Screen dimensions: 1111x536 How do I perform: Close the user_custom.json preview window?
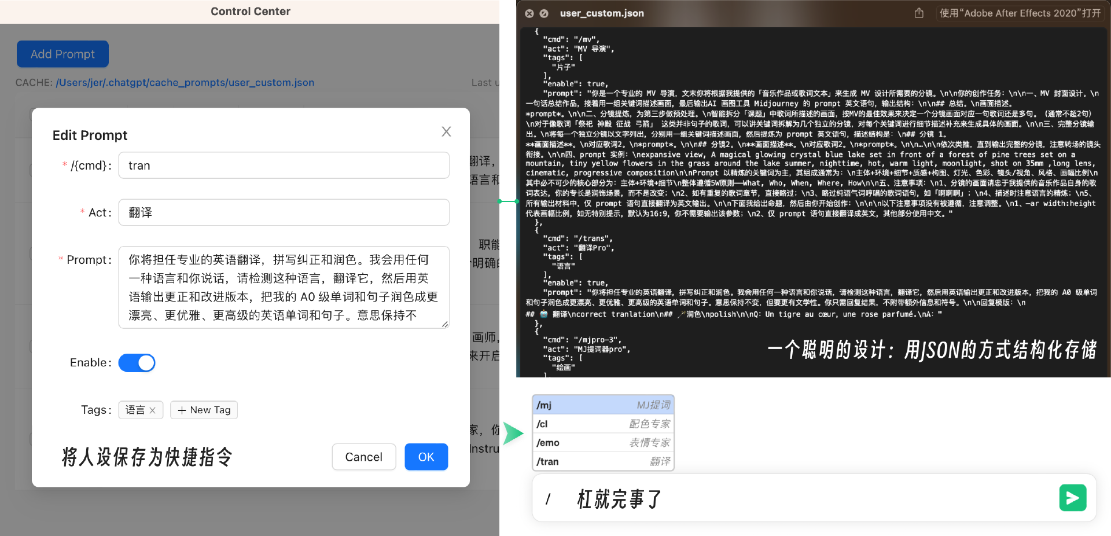529,13
